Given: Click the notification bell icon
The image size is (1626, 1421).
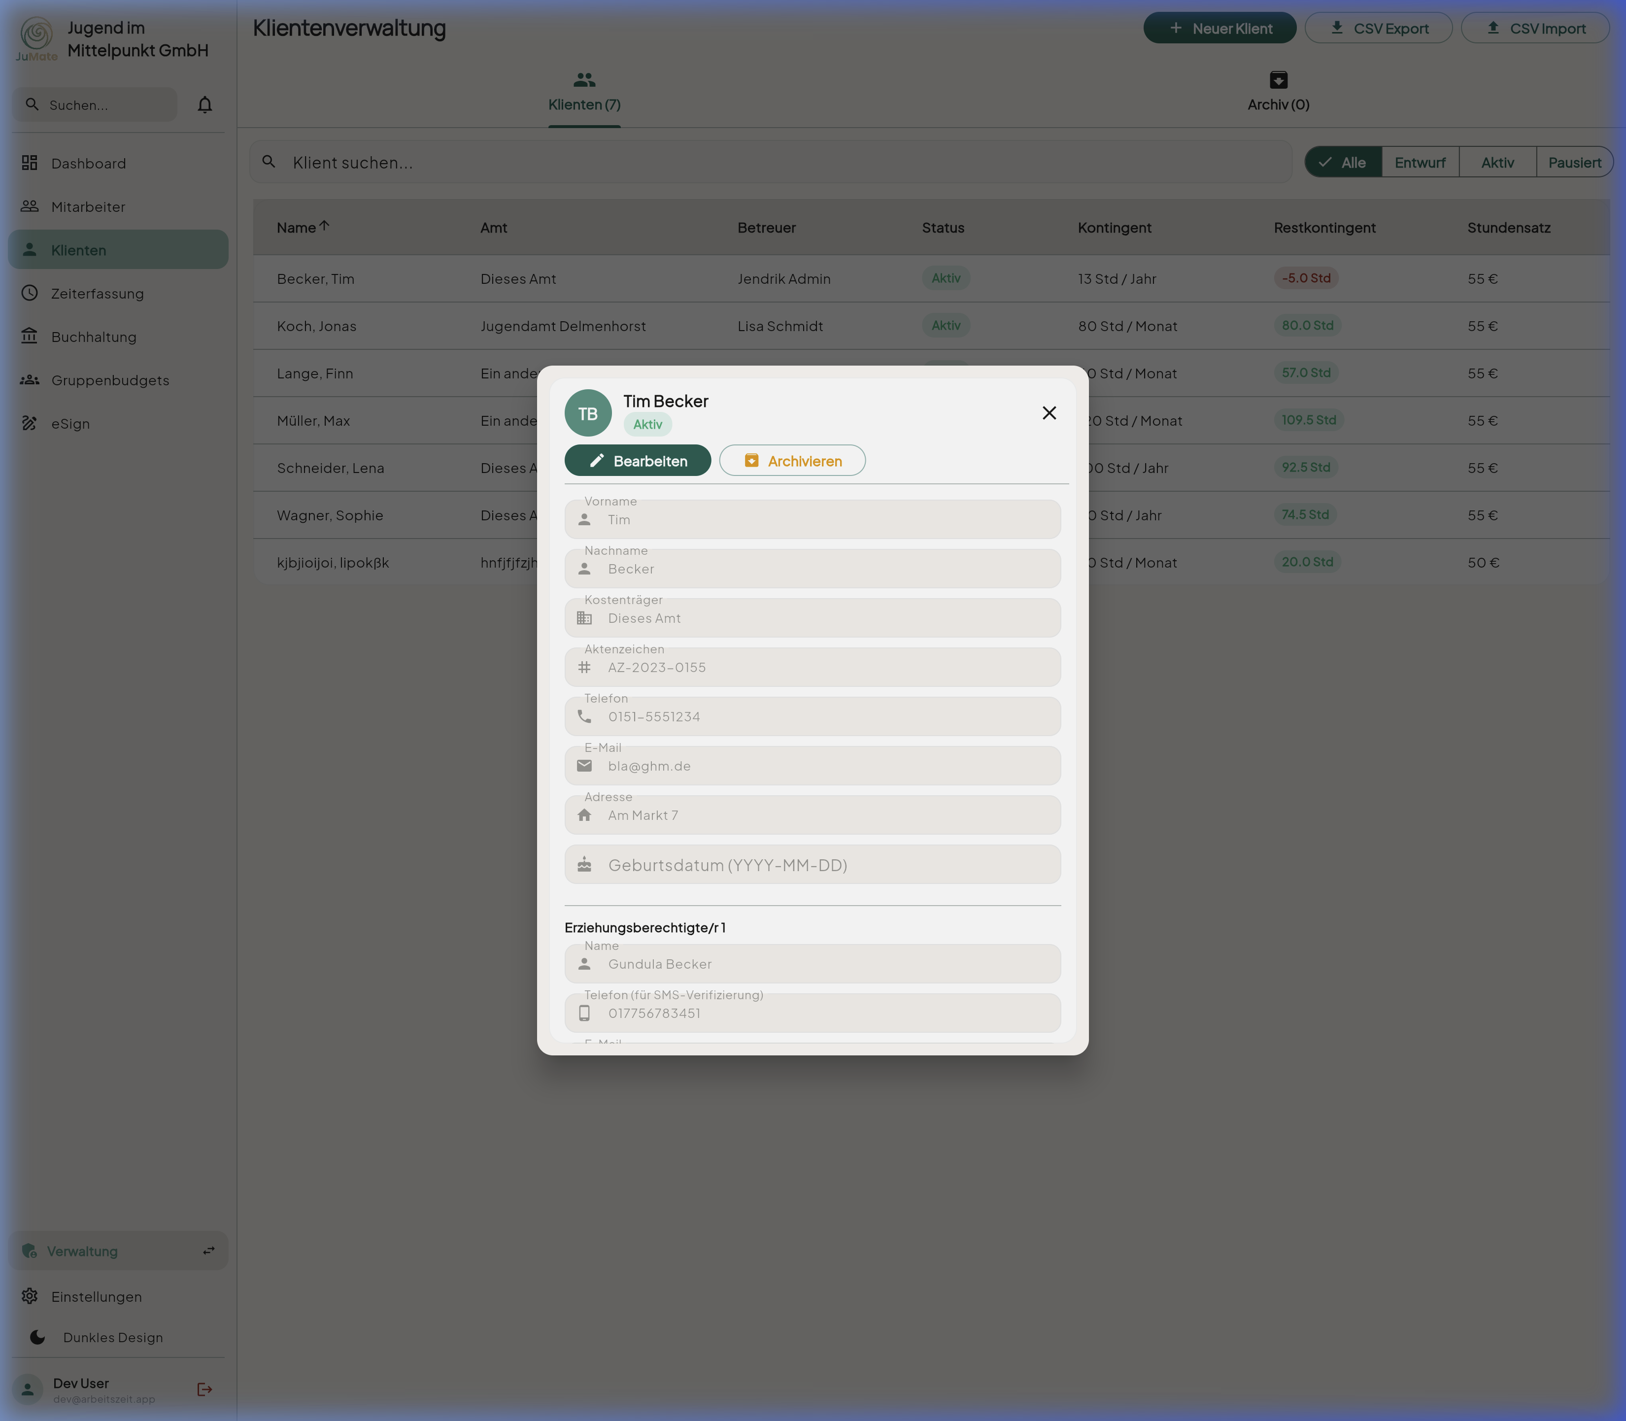Looking at the screenshot, I should (x=204, y=104).
